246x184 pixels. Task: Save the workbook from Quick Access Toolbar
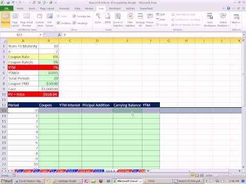8,3
